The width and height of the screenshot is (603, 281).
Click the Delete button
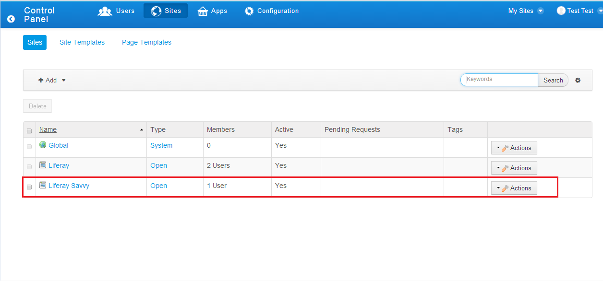pos(37,106)
